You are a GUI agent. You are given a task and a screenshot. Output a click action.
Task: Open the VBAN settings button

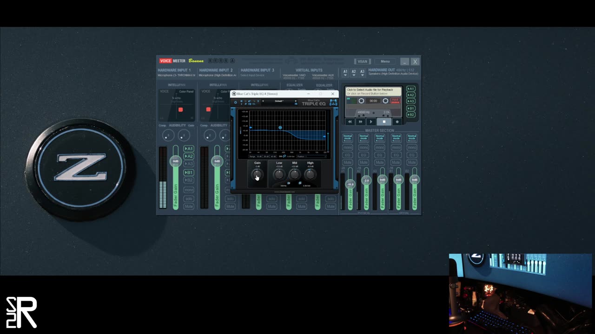pos(362,62)
